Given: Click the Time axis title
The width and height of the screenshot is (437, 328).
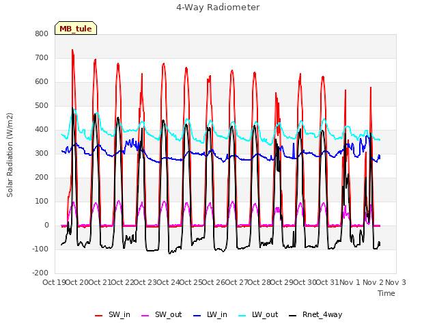Looking at the screenshot, I should point(386,293).
